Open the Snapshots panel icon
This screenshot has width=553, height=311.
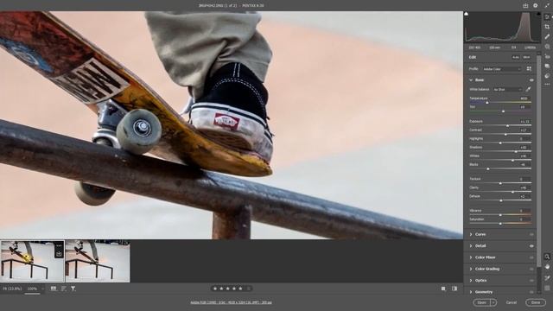click(547, 66)
